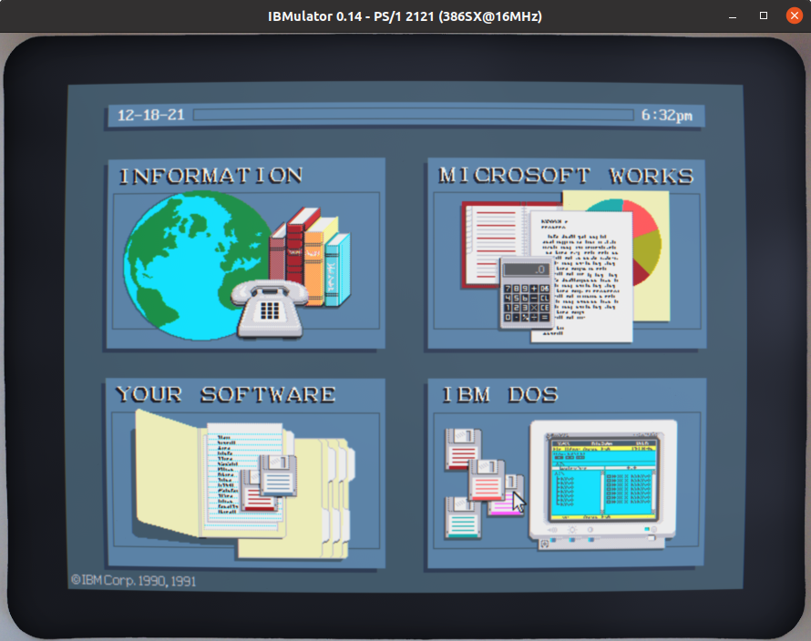Screen dimensions: 811x641
Task: Close the IBMulator window
Action: pyautogui.click(x=795, y=16)
